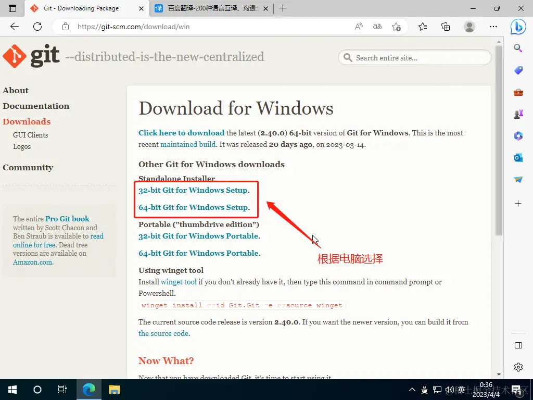Viewport: 533px width, 400px height.
Task: Open the Amazon.com link
Action: pos(33,262)
